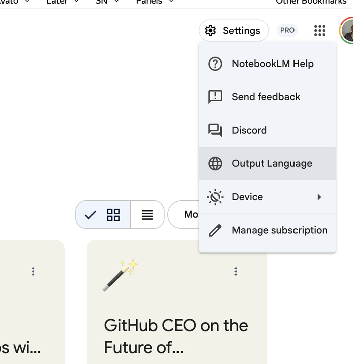Expand the Device submenu
Image resolution: width=353 pixels, height=364 pixels.
(x=319, y=197)
